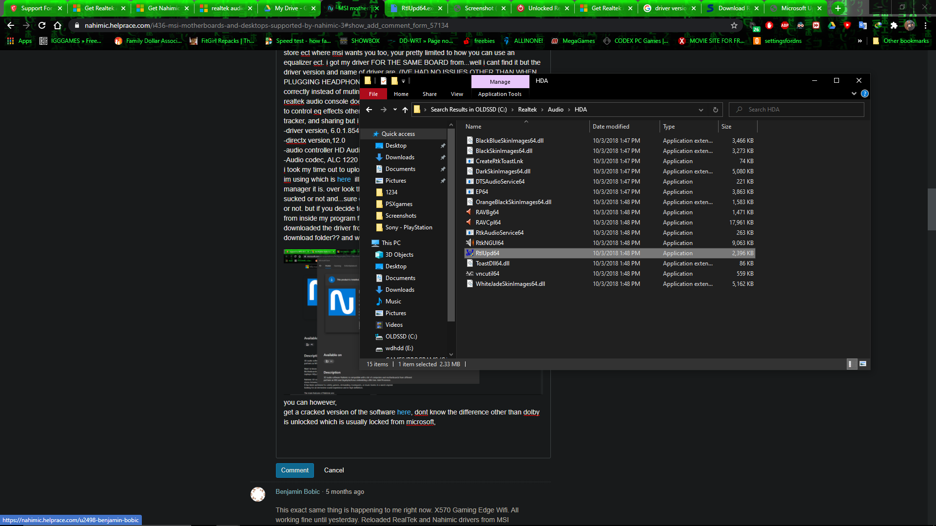936x526 pixels.
Task: Click the navigation pane vertical scrollbar
Action: [x=451, y=224]
